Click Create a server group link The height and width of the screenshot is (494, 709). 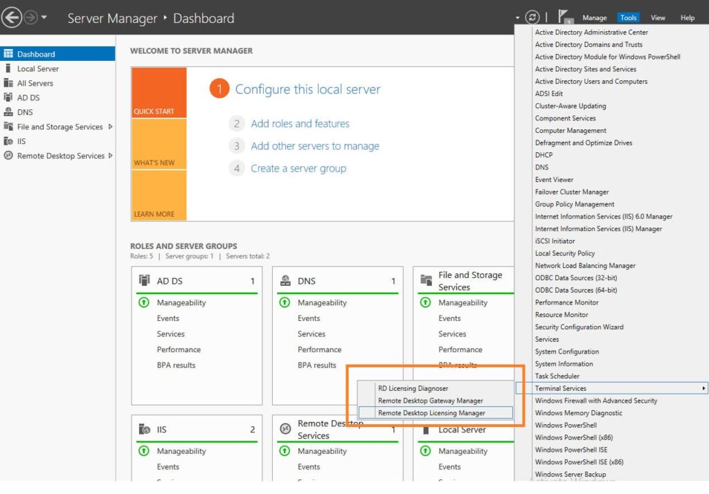click(298, 168)
